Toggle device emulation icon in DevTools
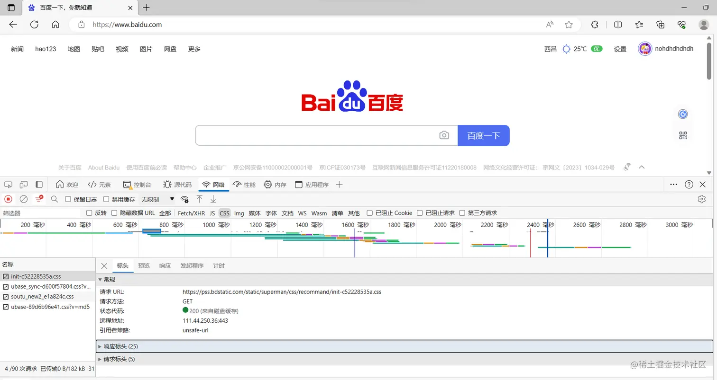Image resolution: width=717 pixels, height=380 pixels. tap(24, 185)
